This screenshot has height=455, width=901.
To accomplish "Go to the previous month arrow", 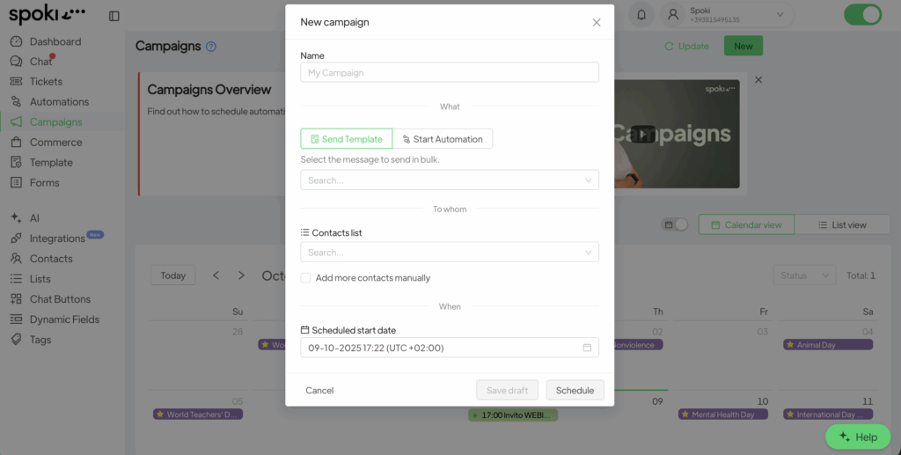I will tap(216, 275).
